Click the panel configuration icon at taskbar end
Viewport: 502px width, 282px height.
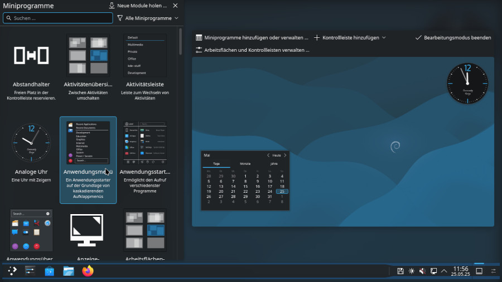click(x=494, y=271)
